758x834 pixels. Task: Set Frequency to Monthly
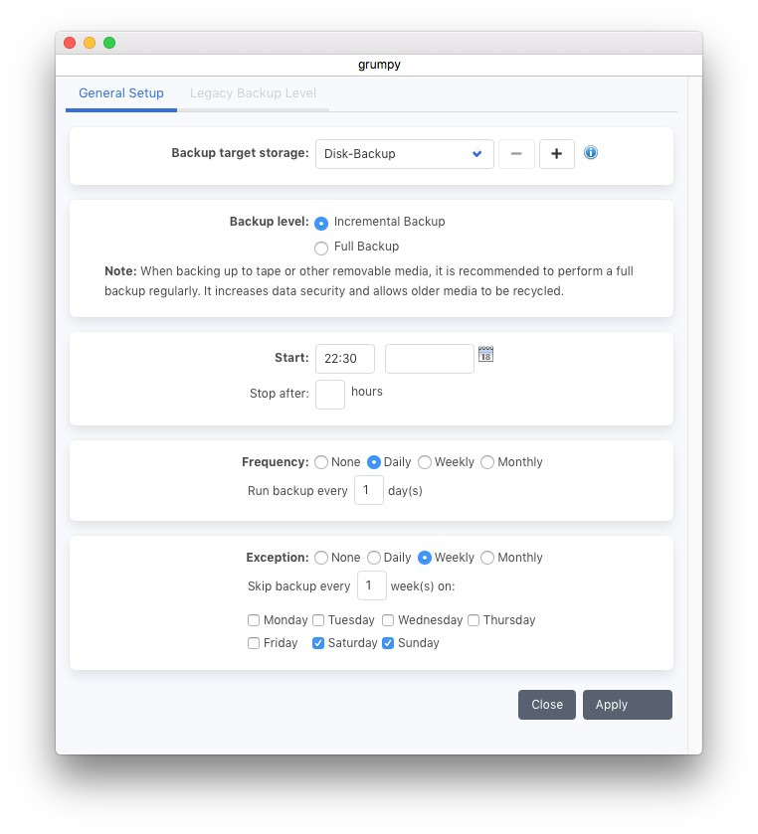tap(487, 462)
